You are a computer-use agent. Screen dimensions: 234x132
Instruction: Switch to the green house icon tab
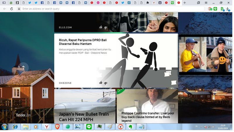point(11,3)
